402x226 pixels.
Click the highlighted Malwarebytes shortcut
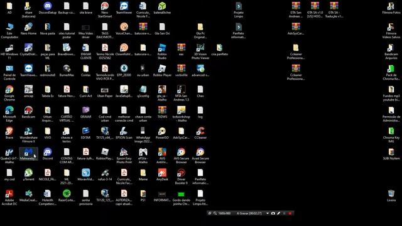pos(28,154)
